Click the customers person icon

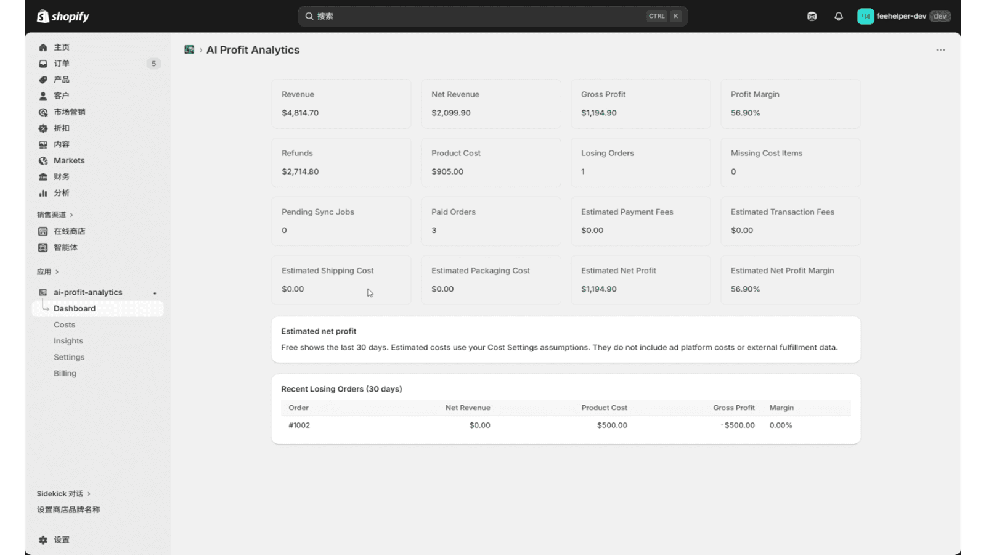(43, 96)
